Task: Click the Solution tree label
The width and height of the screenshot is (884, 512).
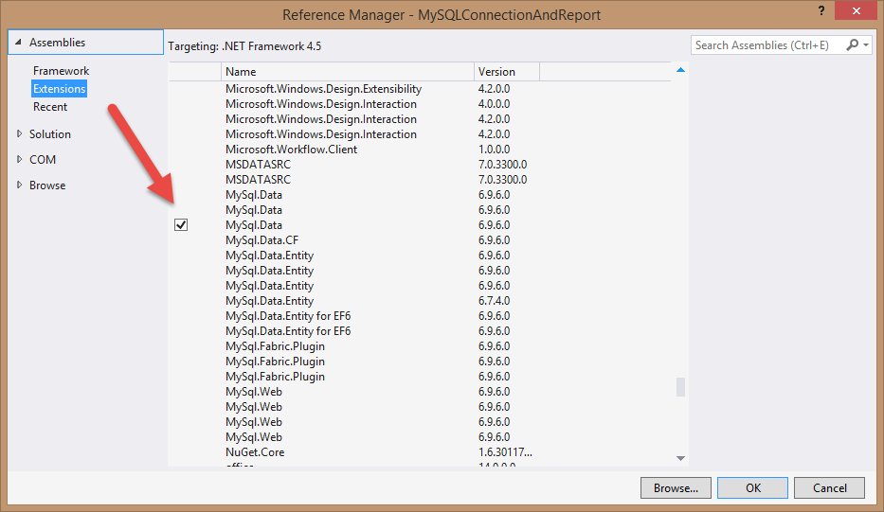Action: click(x=50, y=134)
